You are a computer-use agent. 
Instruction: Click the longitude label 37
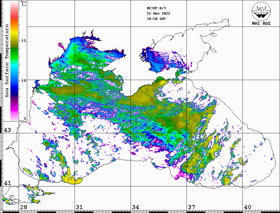pos(192,207)
